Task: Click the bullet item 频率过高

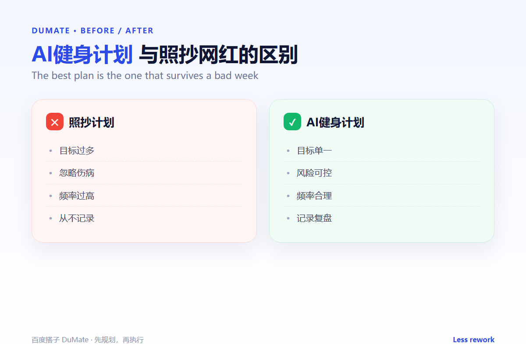Action: [77, 196]
